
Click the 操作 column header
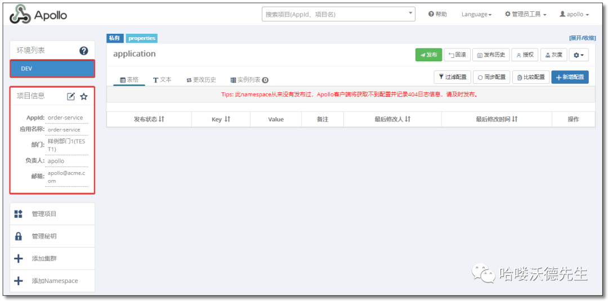[x=574, y=119]
